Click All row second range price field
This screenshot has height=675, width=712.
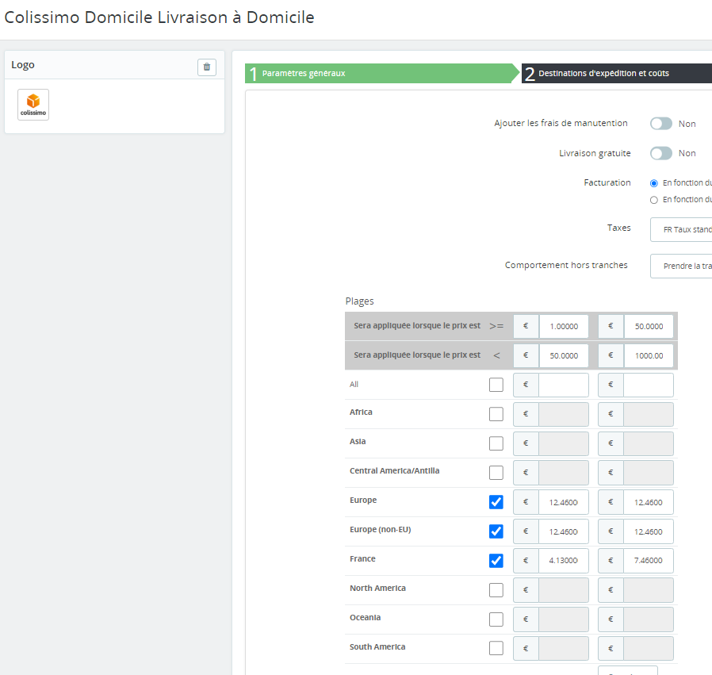tap(649, 385)
